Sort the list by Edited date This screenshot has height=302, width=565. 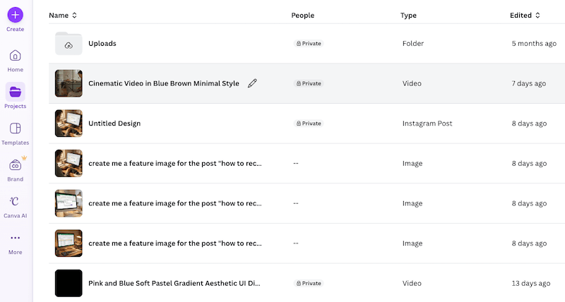[525, 15]
